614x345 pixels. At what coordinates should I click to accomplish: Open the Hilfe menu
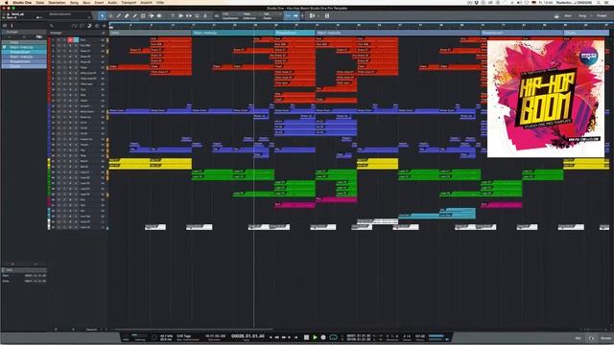(160, 2)
